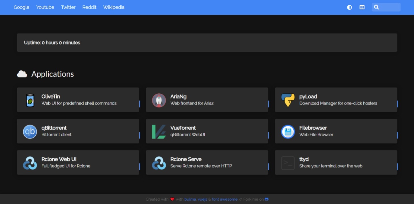Click the Applications section heading

tap(53, 74)
